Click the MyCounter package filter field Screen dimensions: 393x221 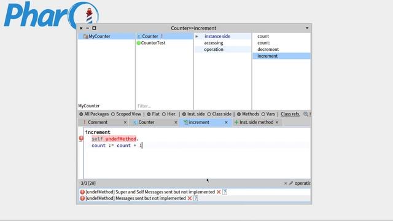[x=106, y=106]
